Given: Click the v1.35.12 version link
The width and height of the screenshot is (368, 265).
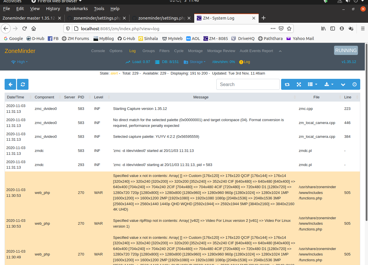Looking at the screenshot, I should 349,62.
